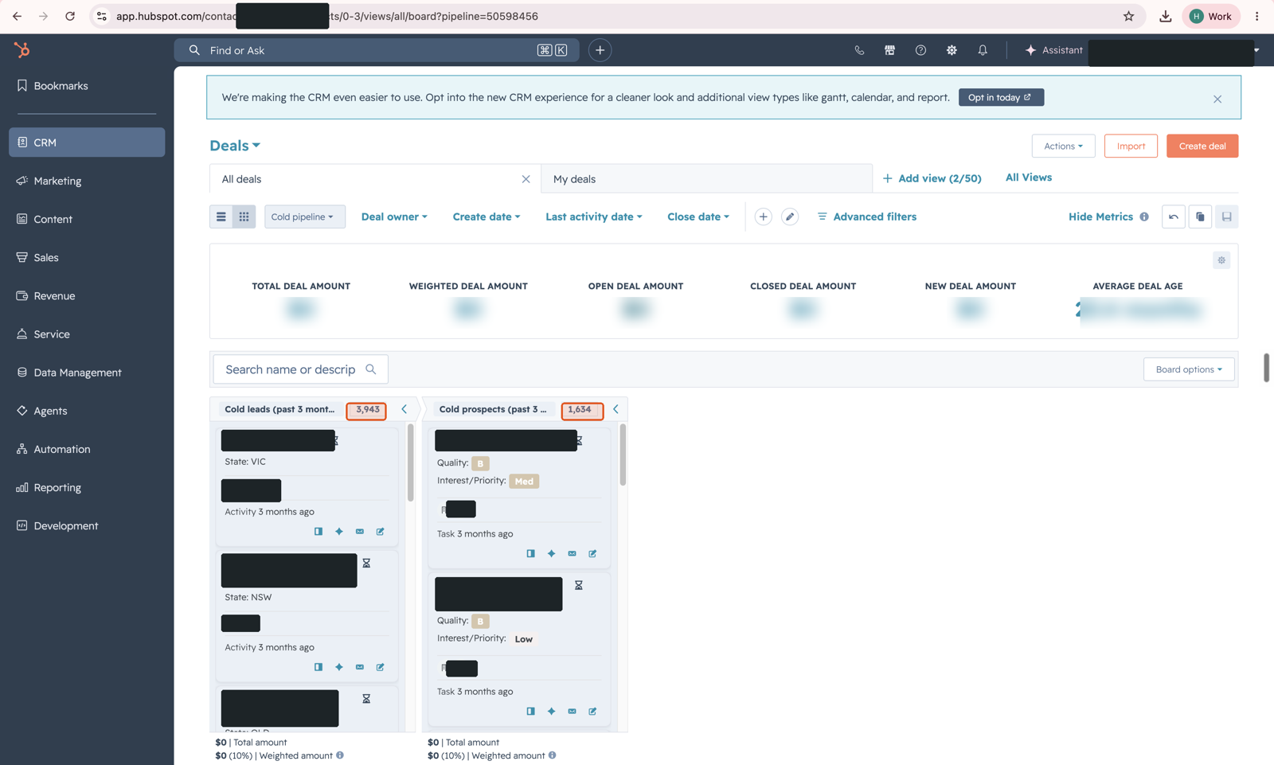Open the All Views link
1274x765 pixels.
click(x=1028, y=178)
